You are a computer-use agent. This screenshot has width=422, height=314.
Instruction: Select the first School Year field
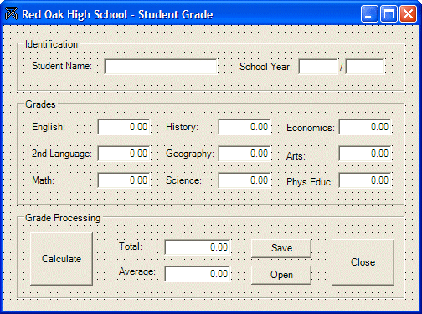point(318,67)
